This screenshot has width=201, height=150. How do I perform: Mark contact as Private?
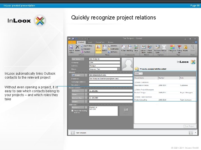[185, 48]
